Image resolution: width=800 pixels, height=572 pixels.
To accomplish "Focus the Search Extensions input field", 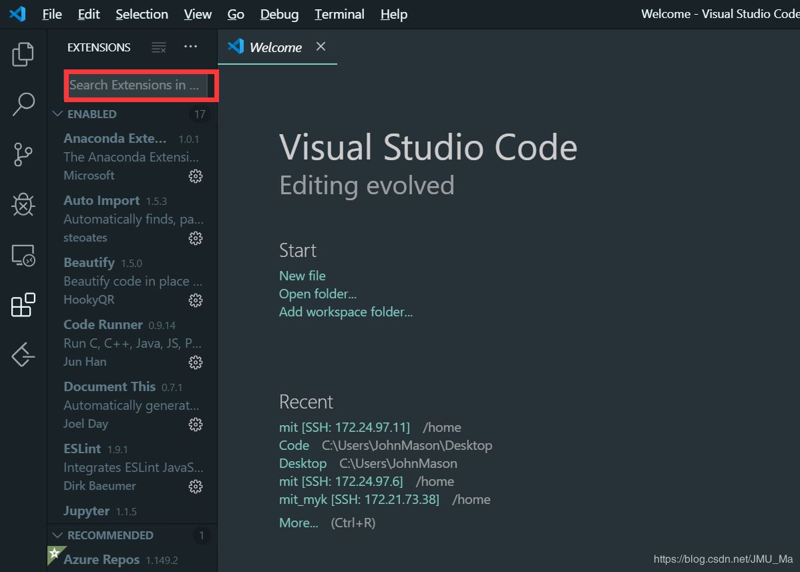I will 136,85.
